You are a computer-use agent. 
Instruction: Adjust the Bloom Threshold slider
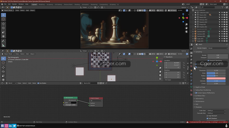(216, 71)
